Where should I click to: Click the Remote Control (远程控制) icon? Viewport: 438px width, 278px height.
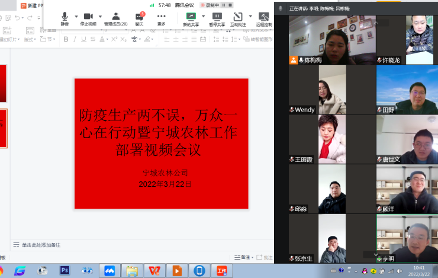point(263,17)
